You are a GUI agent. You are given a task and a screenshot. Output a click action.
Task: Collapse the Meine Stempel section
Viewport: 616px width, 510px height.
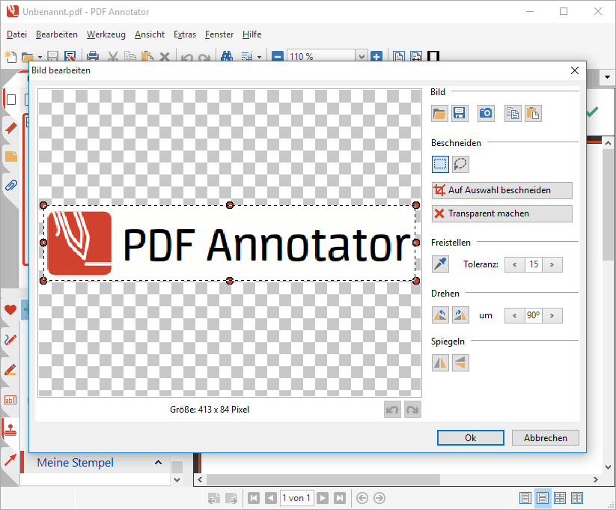(x=158, y=463)
